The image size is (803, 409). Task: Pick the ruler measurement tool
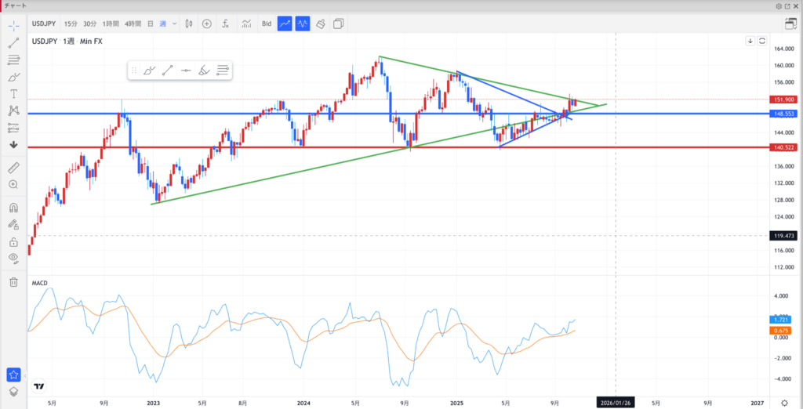pos(13,168)
